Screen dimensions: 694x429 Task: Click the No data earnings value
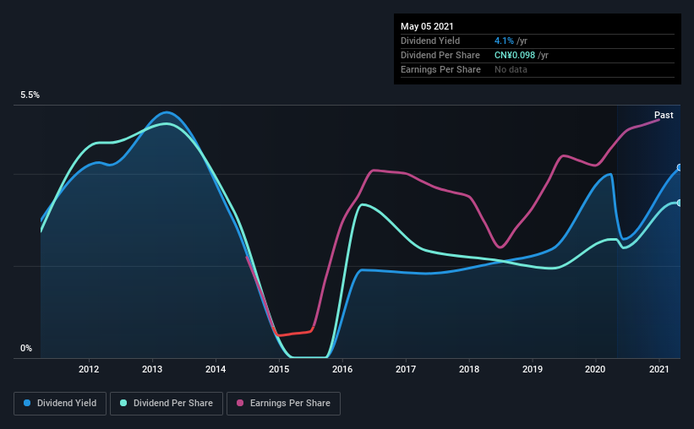click(511, 69)
